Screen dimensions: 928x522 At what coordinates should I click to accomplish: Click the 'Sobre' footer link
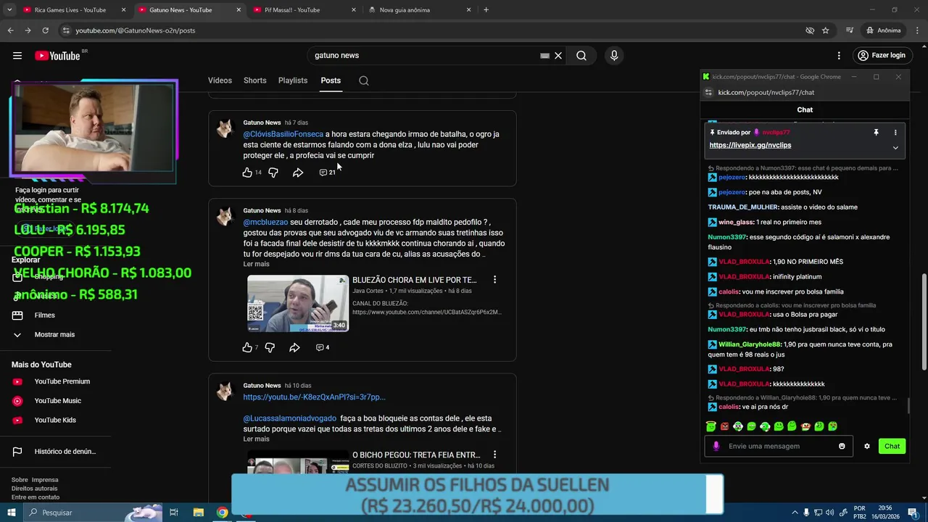click(x=20, y=480)
